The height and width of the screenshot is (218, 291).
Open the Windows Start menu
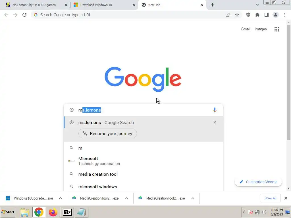pyautogui.click(x=8, y=212)
